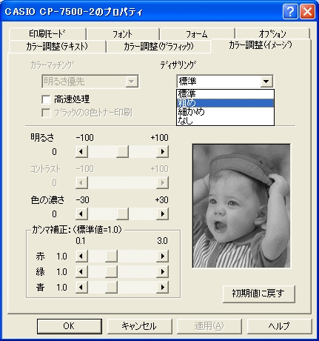Click right arrow of 色の濃さ slider
The height and width of the screenshot is (341, 319).
[162, 213]
